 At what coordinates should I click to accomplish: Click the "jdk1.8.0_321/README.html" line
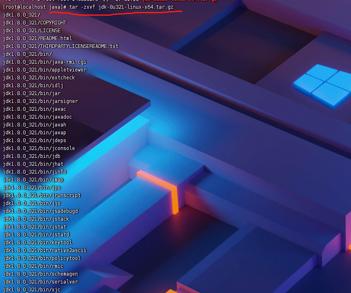(37, 38)
